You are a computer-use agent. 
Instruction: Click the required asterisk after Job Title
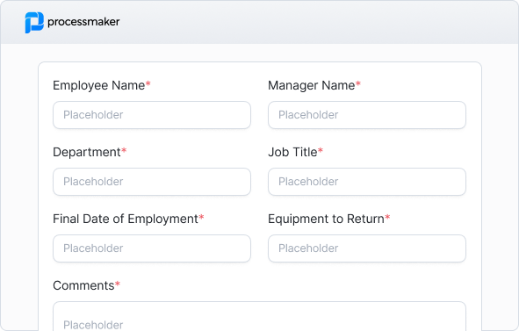point(321,151)
